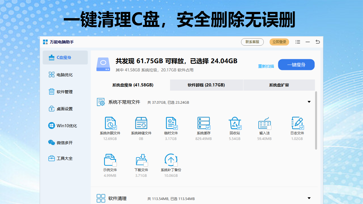Uncheck the 系统缓存 checkbox

[208, 127]
